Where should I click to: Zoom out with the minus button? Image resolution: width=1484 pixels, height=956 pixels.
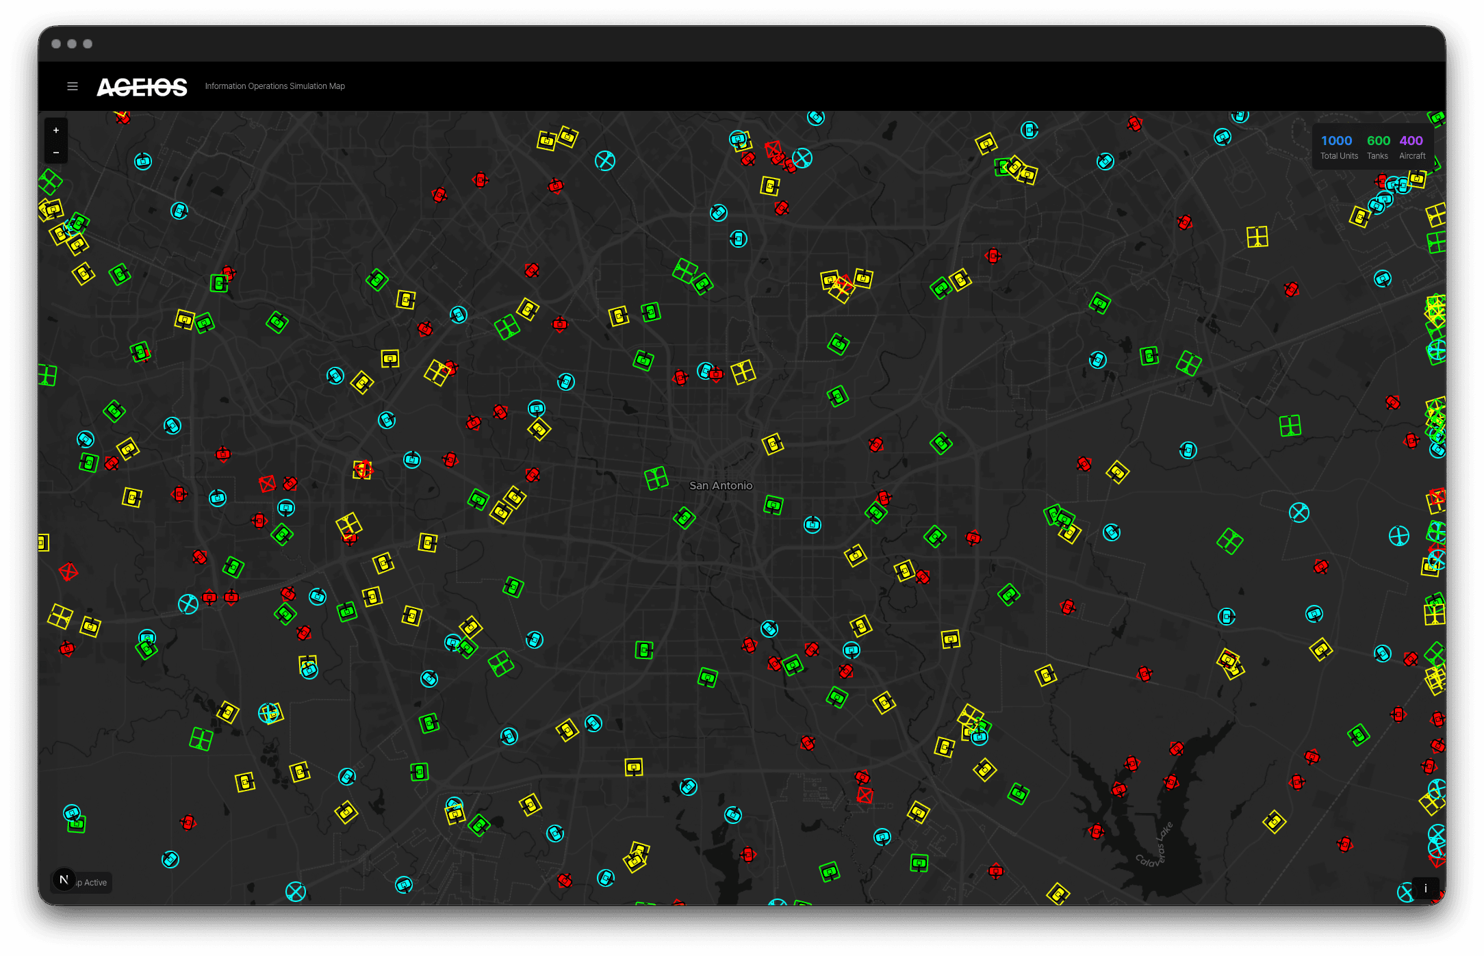click(56, 153)
